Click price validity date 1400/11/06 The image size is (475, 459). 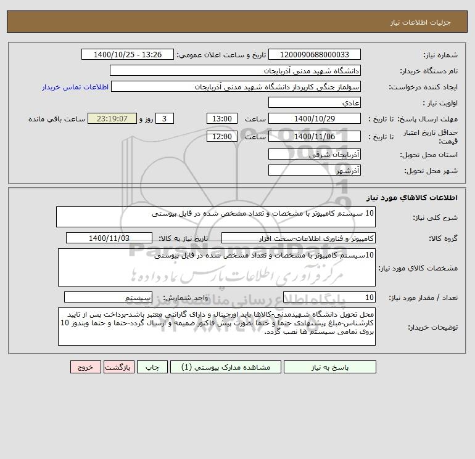(315, 136)
